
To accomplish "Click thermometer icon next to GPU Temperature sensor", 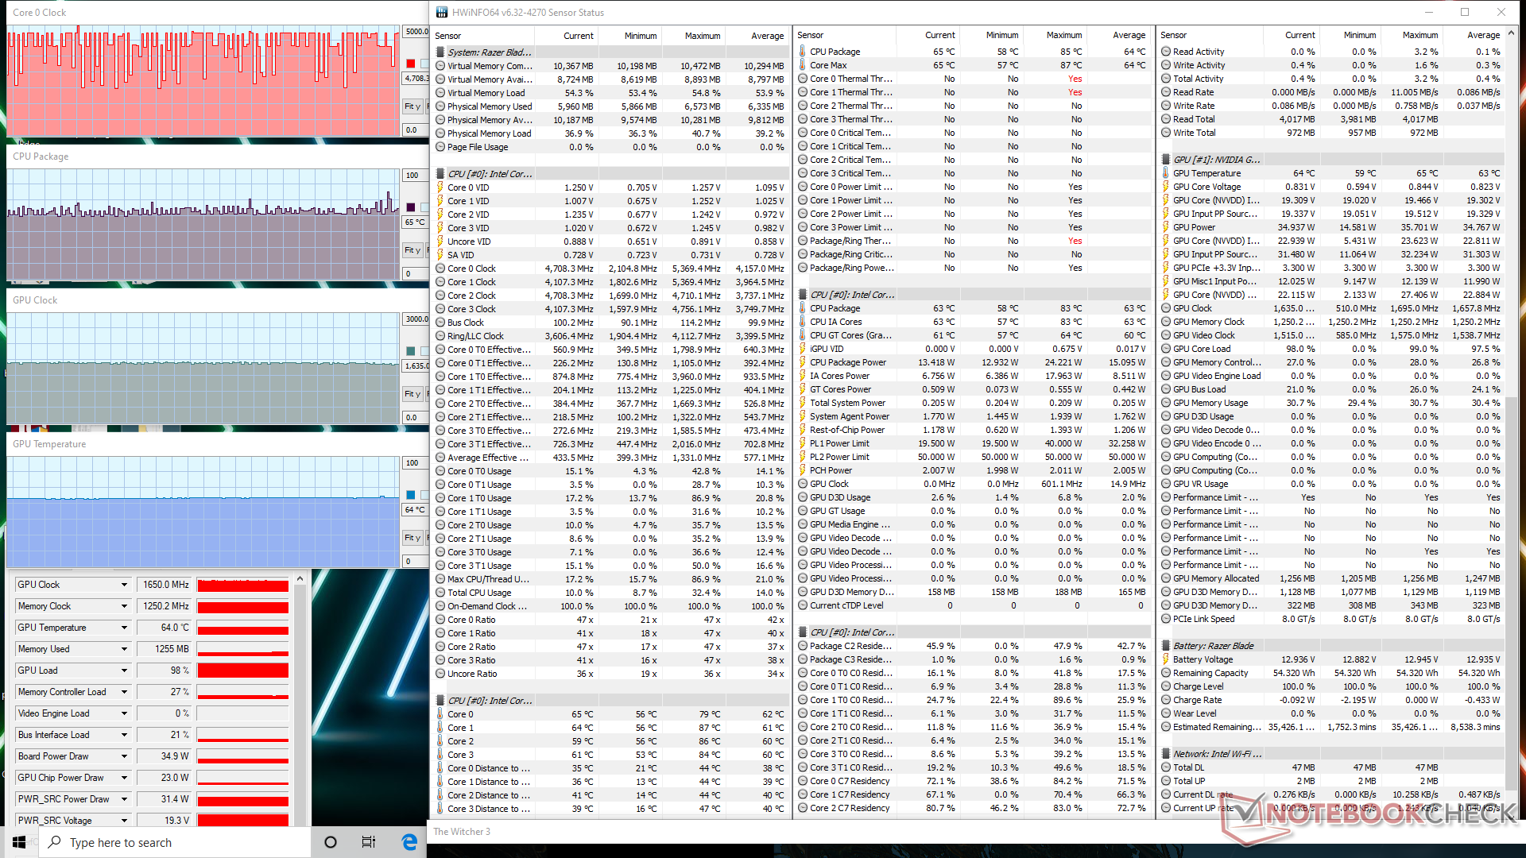I will click(x=1166, y=173).
